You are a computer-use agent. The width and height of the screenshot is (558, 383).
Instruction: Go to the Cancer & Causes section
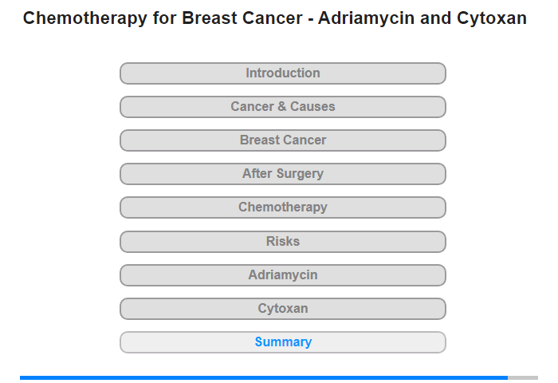[x=283, y=107]
